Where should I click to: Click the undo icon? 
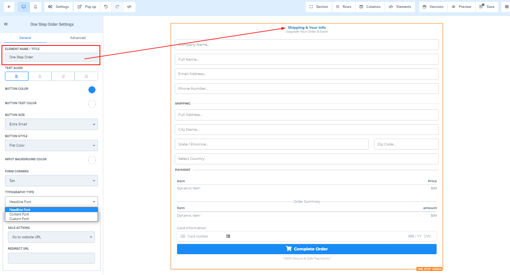click(x=106, y=7)
